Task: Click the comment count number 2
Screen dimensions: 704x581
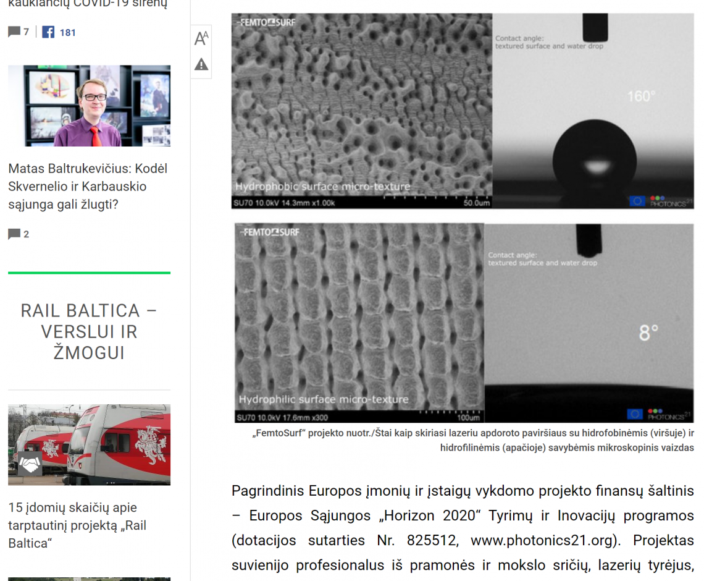Action: click(x=26, y=234)
